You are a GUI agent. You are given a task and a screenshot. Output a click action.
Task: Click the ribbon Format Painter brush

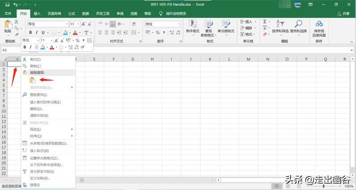point(16,35)
